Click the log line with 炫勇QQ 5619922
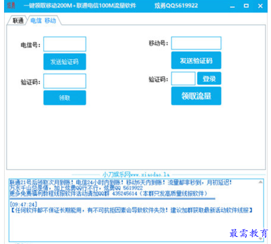The image size is (271, 244). [x=76, y=188]
